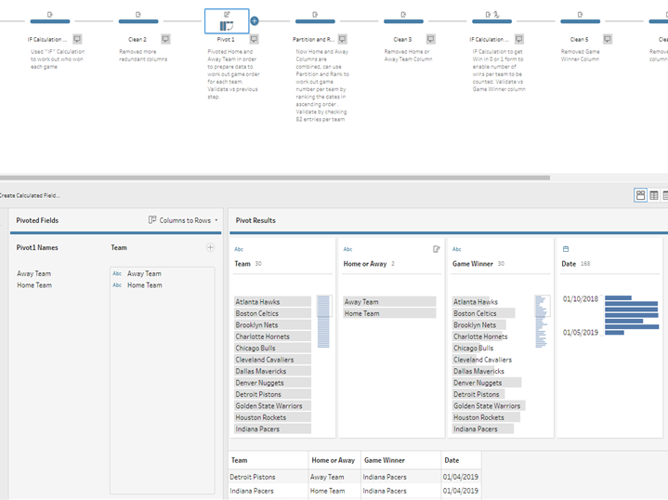Open comment icon beside leftmost IF Calculation

(77, 39)
